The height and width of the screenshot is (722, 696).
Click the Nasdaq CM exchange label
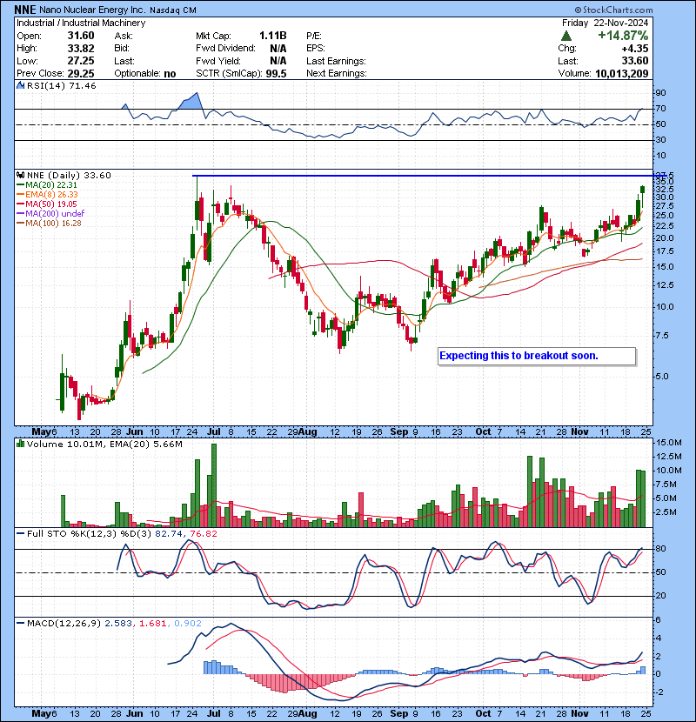tap(173, 10)
